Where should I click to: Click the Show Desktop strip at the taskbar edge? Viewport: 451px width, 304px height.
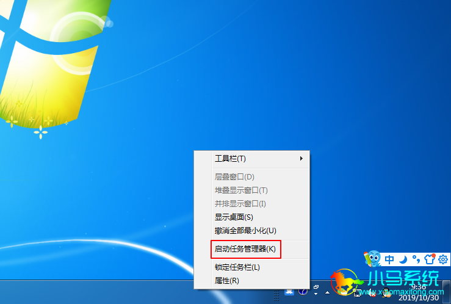tap(447, 292)
